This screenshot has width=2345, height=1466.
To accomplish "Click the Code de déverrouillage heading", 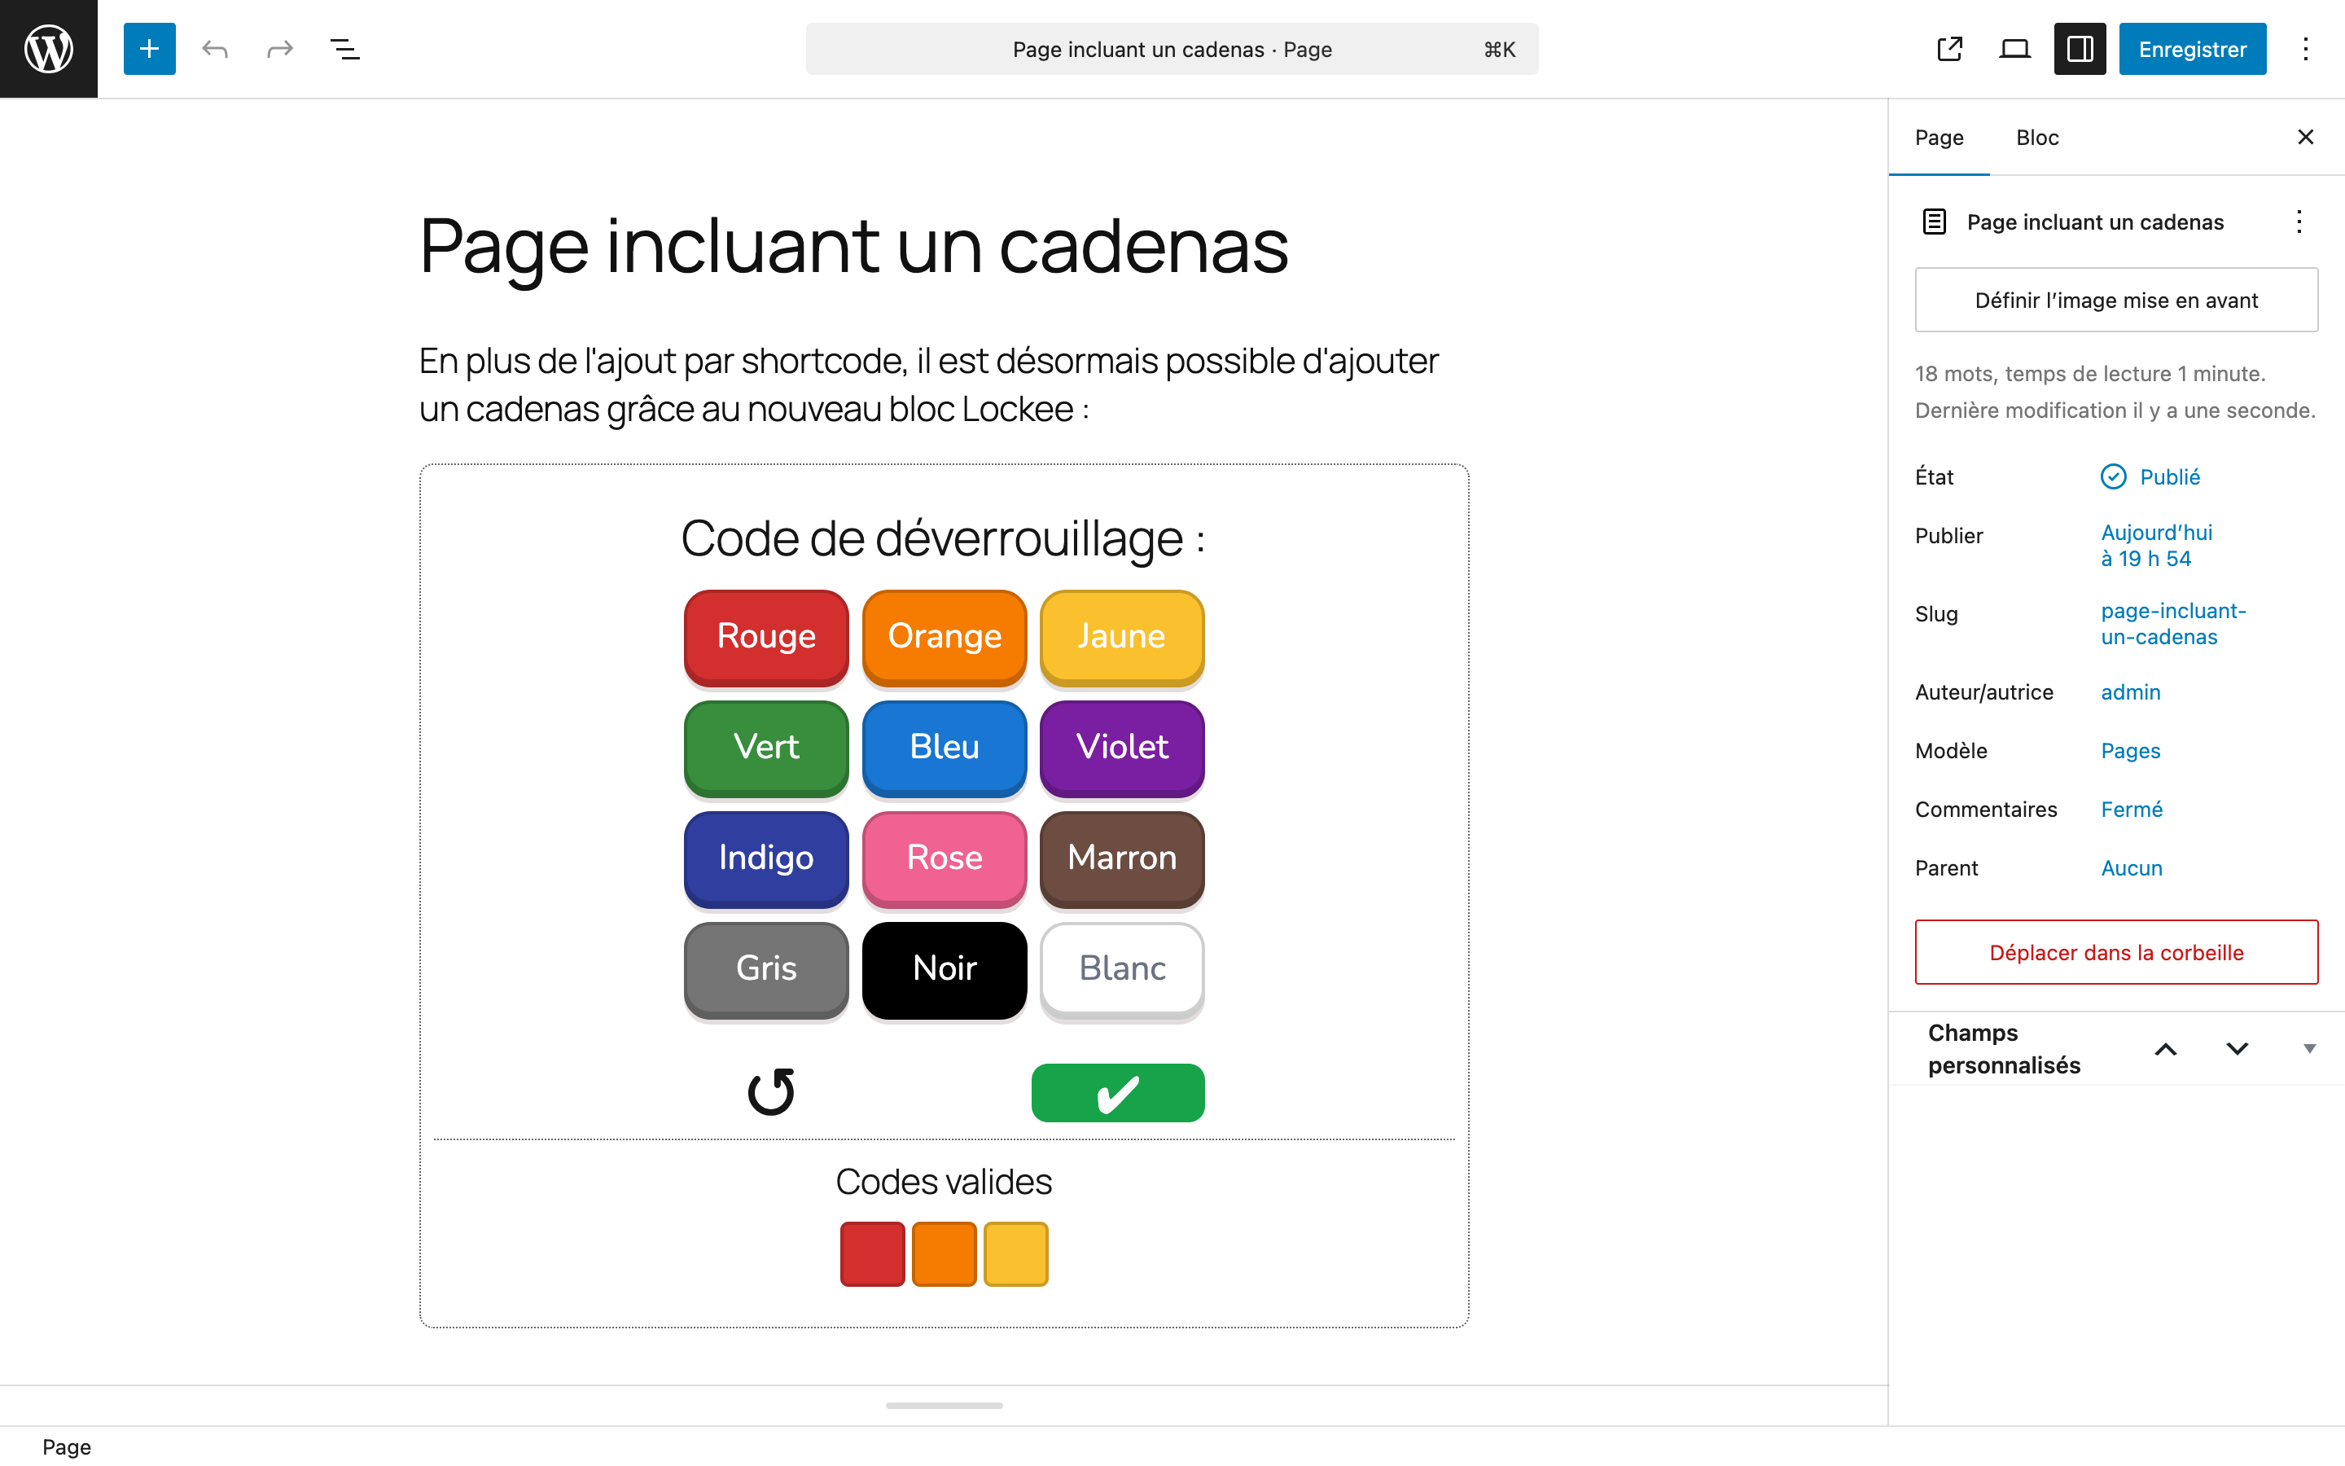I will tap(944, 538).
